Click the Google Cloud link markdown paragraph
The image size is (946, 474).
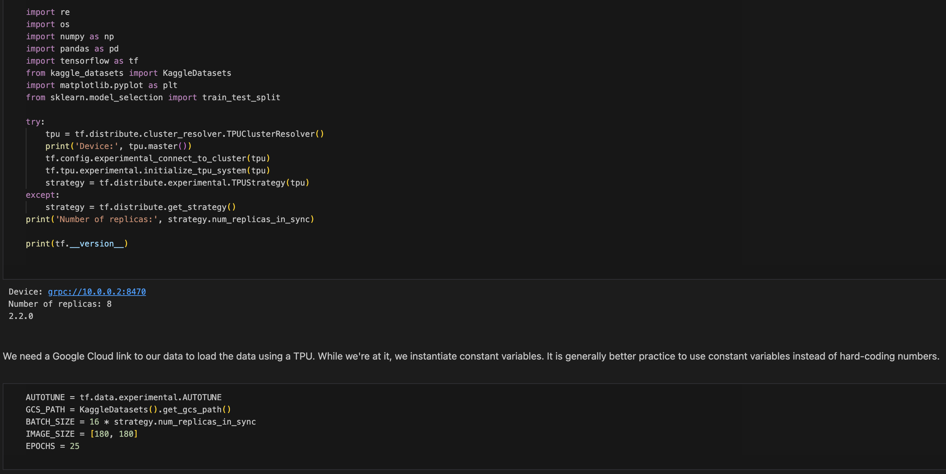(x=471, y=356)
